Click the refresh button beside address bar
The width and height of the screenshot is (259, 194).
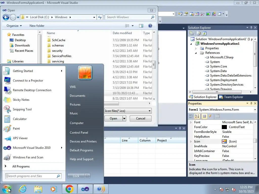100,17
